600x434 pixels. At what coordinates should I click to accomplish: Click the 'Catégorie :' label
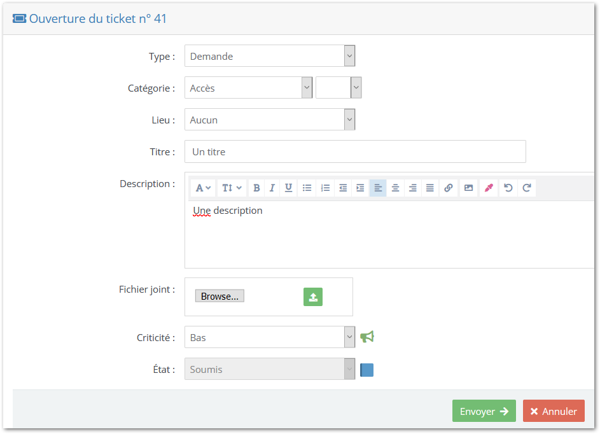(151, 88)
